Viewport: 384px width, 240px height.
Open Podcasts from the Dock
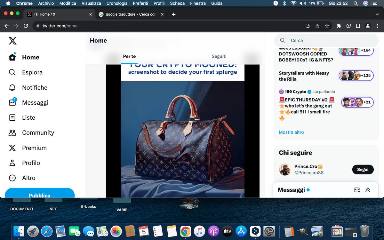coord(213,231)
